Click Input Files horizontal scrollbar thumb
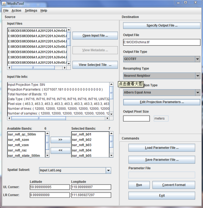This screenshot has height=208, width=203. (x=33, y=68)
